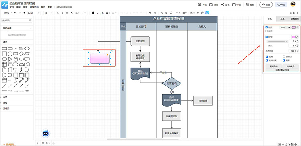Click the save disk icon in header
Screen dimensions: 301x146
211,4
